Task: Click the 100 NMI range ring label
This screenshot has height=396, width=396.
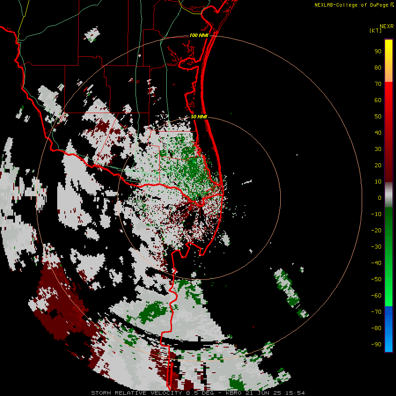Action: (x=199, y=35)
